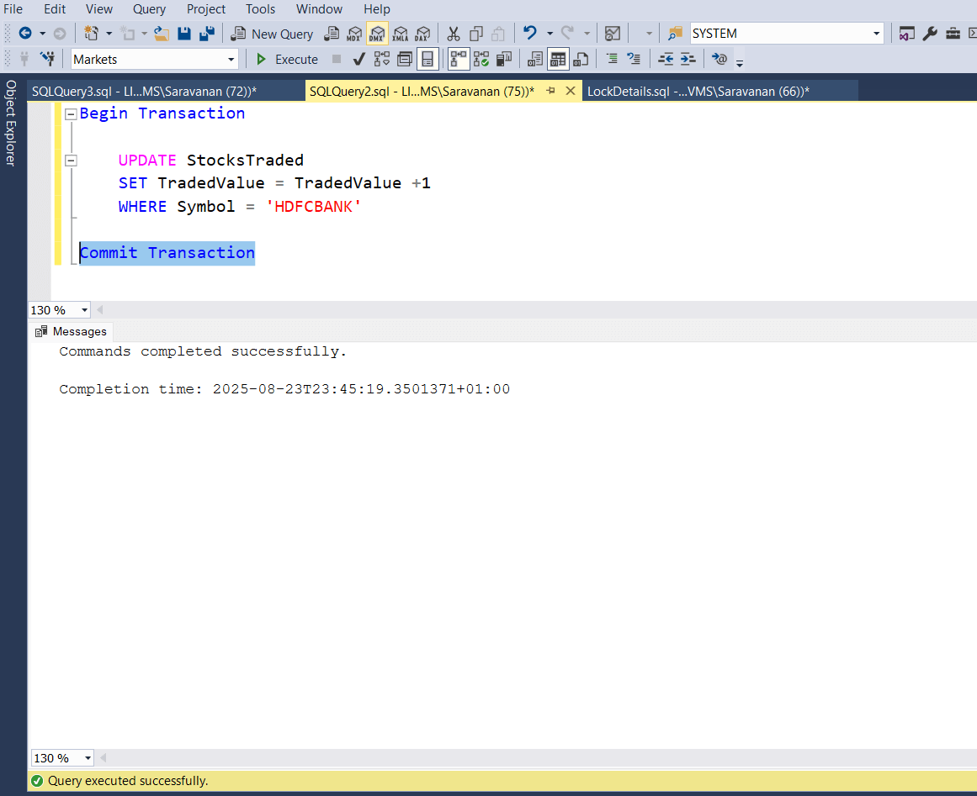
Task: Open the View menu
Action: (x=99, y=8)
